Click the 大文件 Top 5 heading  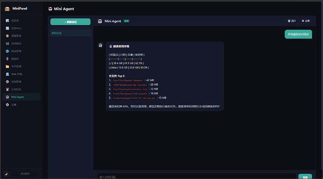tap(117, 76)
